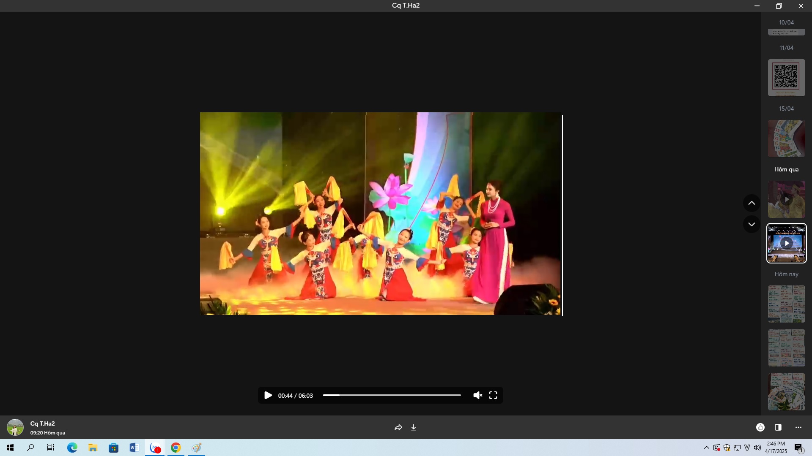Click Cq T.Ha2 sender avatar

click(15, 427)
